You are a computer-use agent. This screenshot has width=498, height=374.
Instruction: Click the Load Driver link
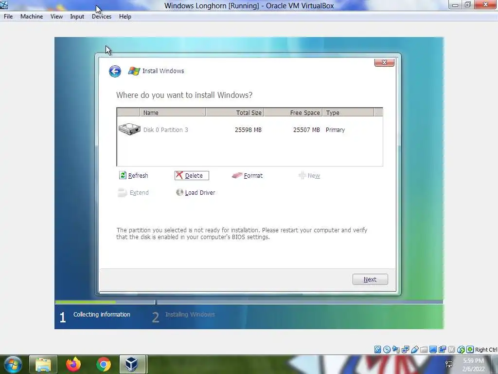tap(200, 193)
